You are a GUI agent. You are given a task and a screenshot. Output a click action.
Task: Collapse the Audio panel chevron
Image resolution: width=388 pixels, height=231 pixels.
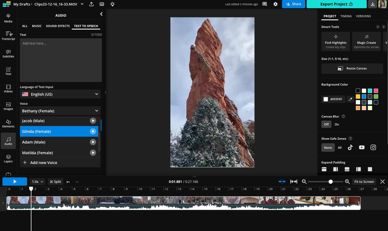pos(101,14)
